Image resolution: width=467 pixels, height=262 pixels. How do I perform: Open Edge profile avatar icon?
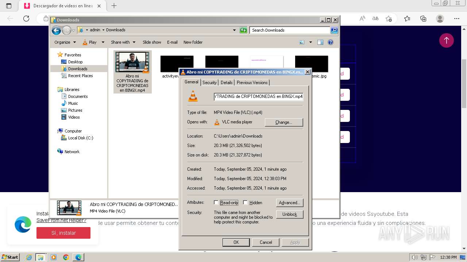[440, 19]
